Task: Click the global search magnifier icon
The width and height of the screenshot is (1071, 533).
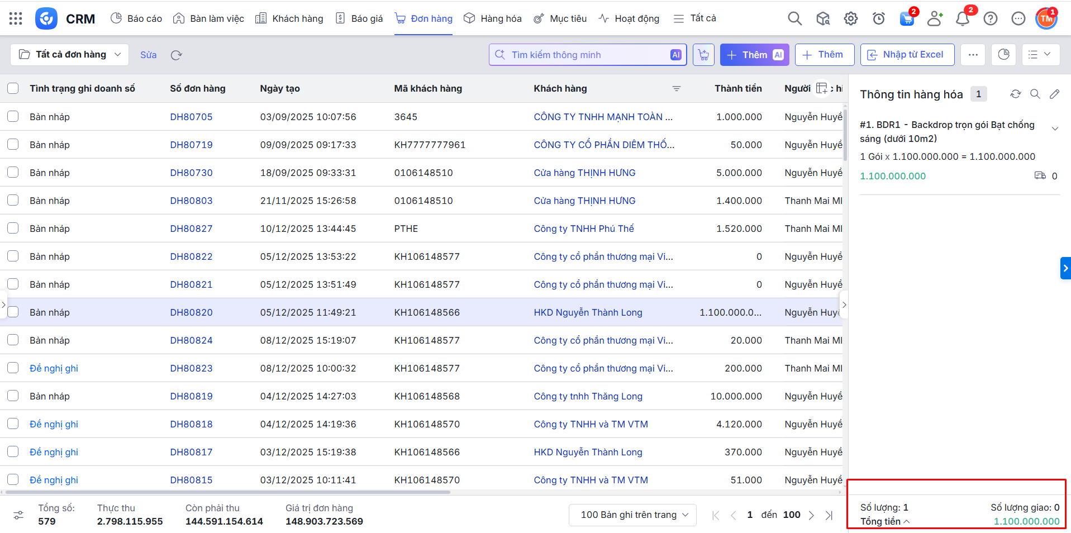Action: (x=794, y=18)
